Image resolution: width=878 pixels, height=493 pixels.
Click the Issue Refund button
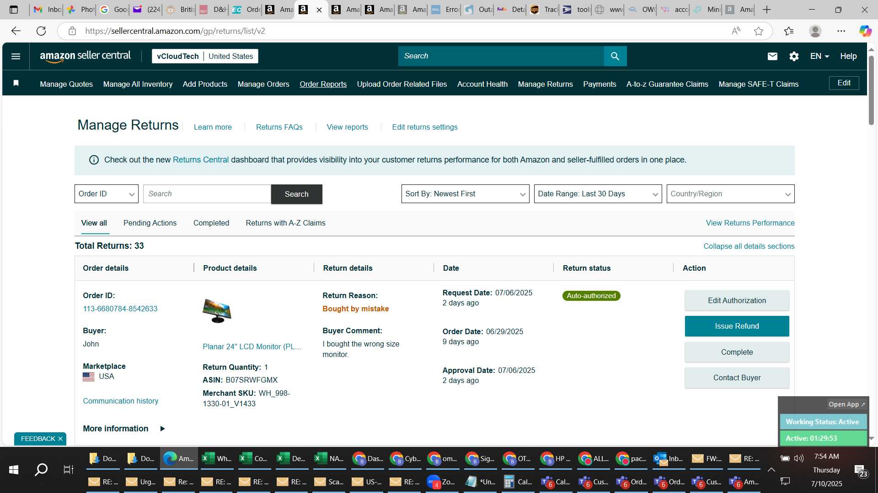pos(737,326)
